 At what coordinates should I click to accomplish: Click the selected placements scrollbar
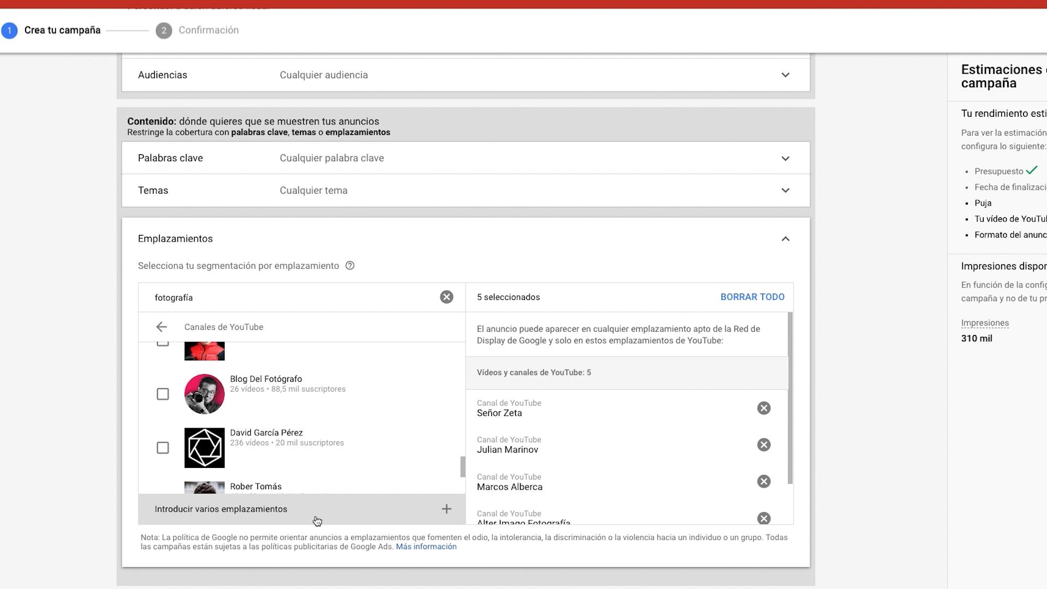coord(790,398)
